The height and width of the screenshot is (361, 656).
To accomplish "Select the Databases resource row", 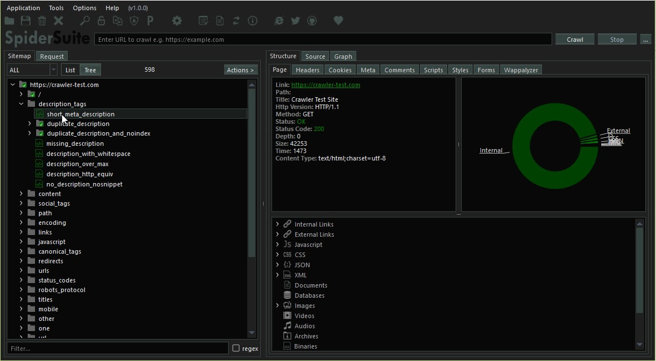I will click(309, 295).
